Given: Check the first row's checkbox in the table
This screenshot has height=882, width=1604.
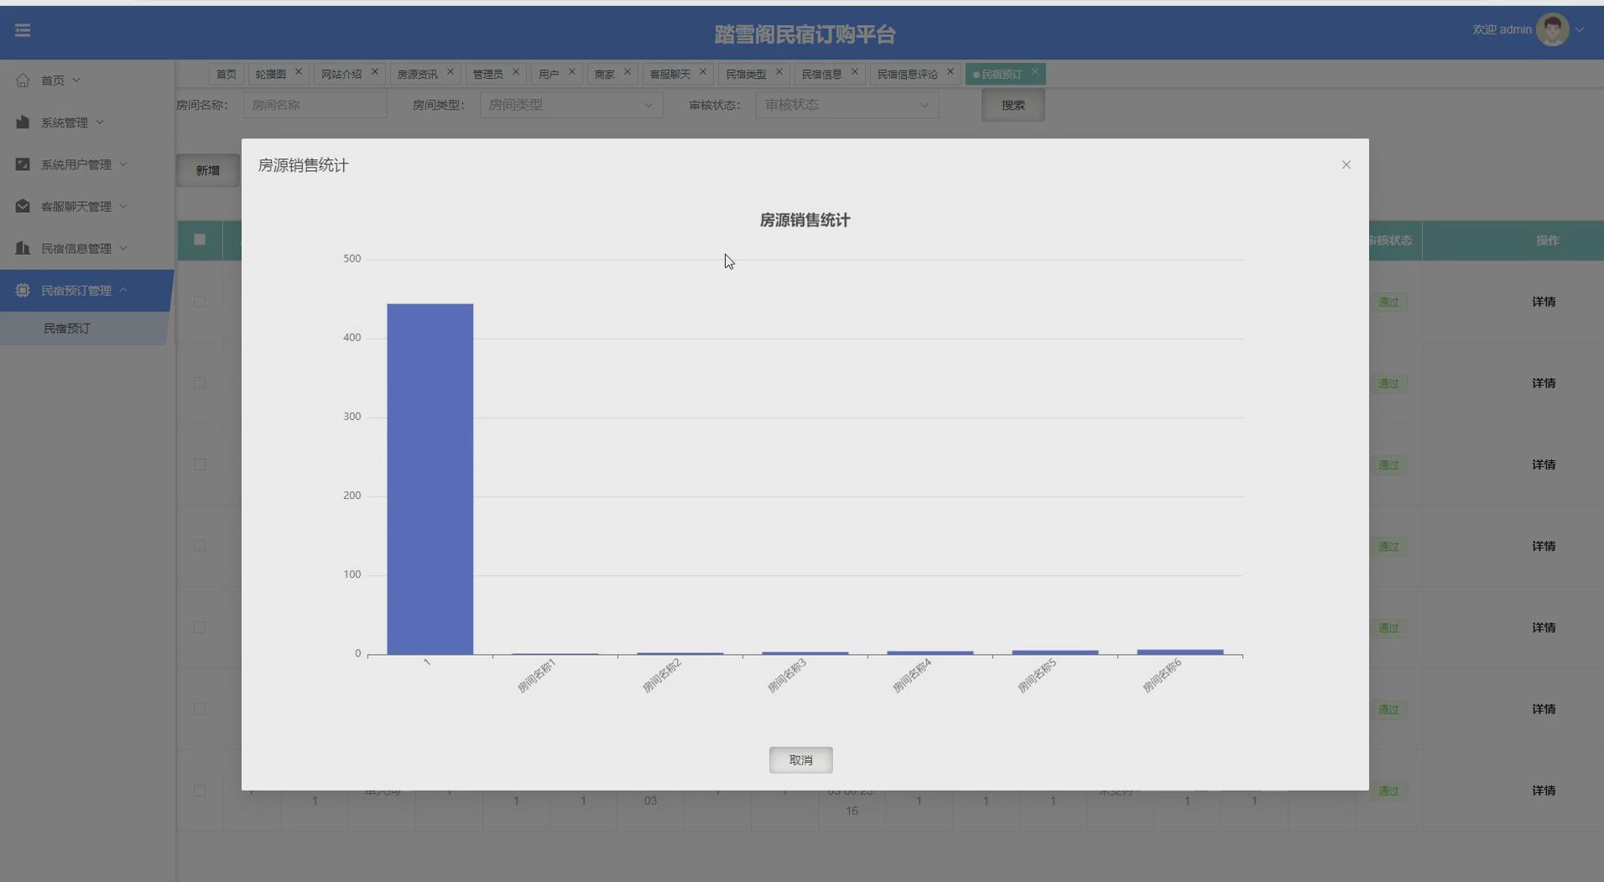Looking at the screenshot, I should [199, 301].
